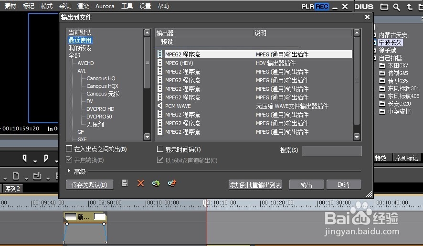
Task: Select the 序列2 sequence tab
Action: [12, 189]
